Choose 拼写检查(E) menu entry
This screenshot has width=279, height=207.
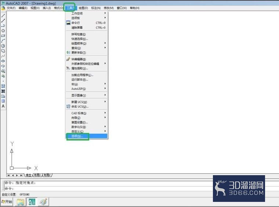[x=87, y=34]
